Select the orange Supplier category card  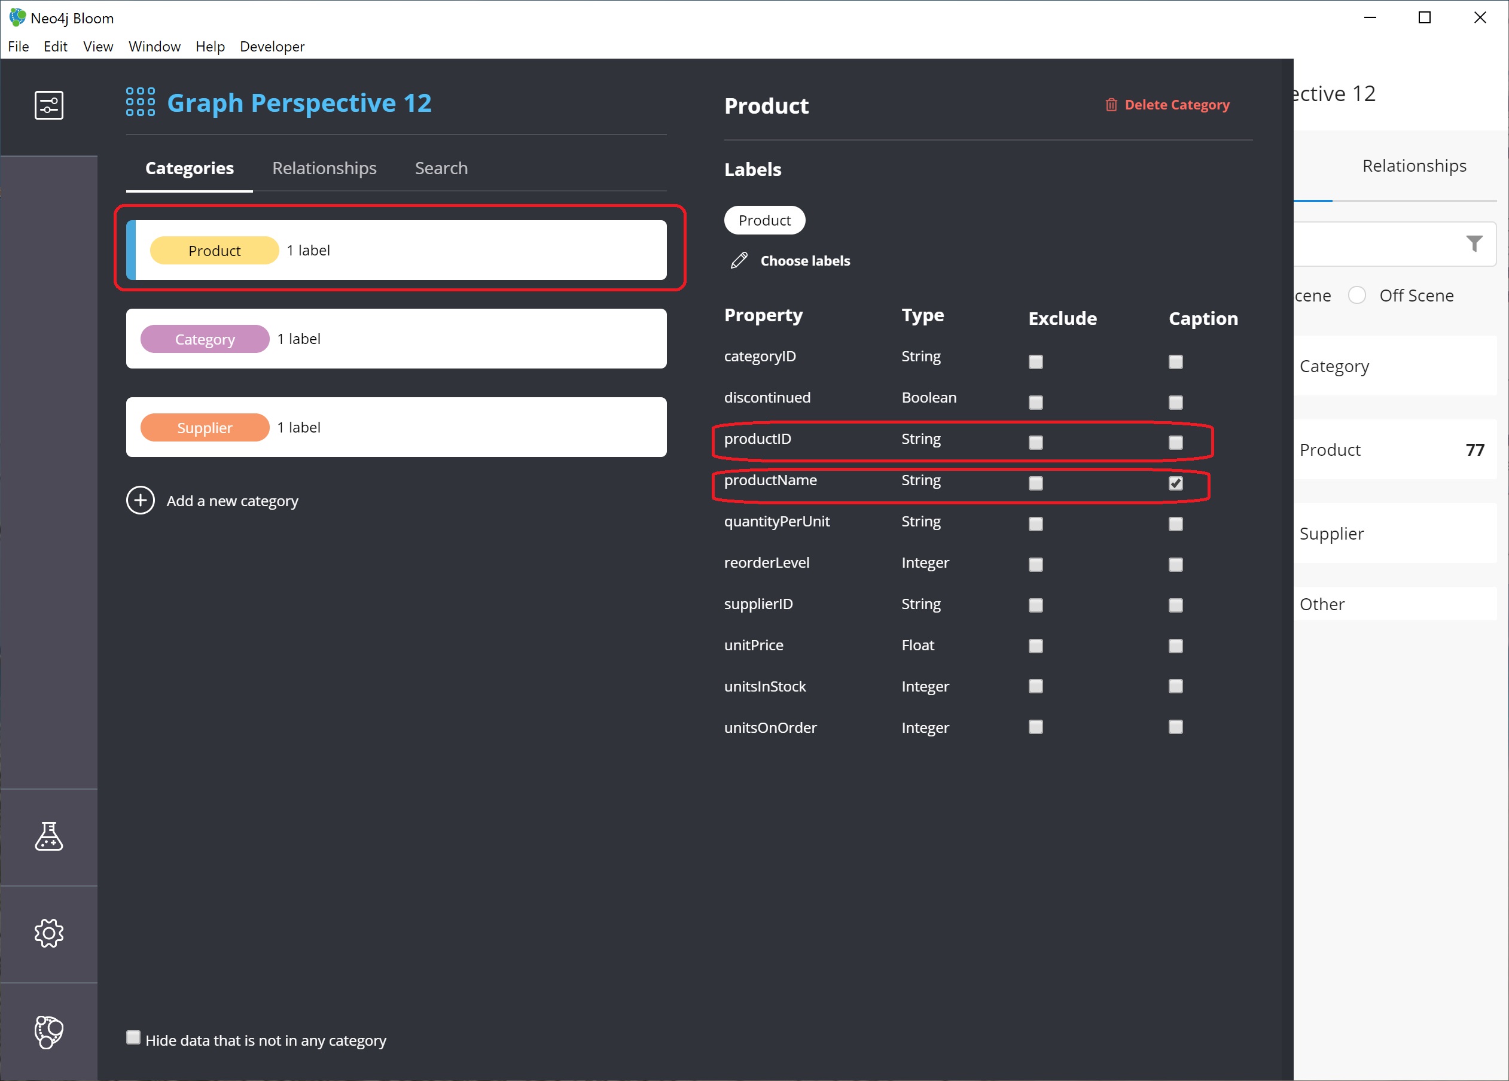pos(396,427)
